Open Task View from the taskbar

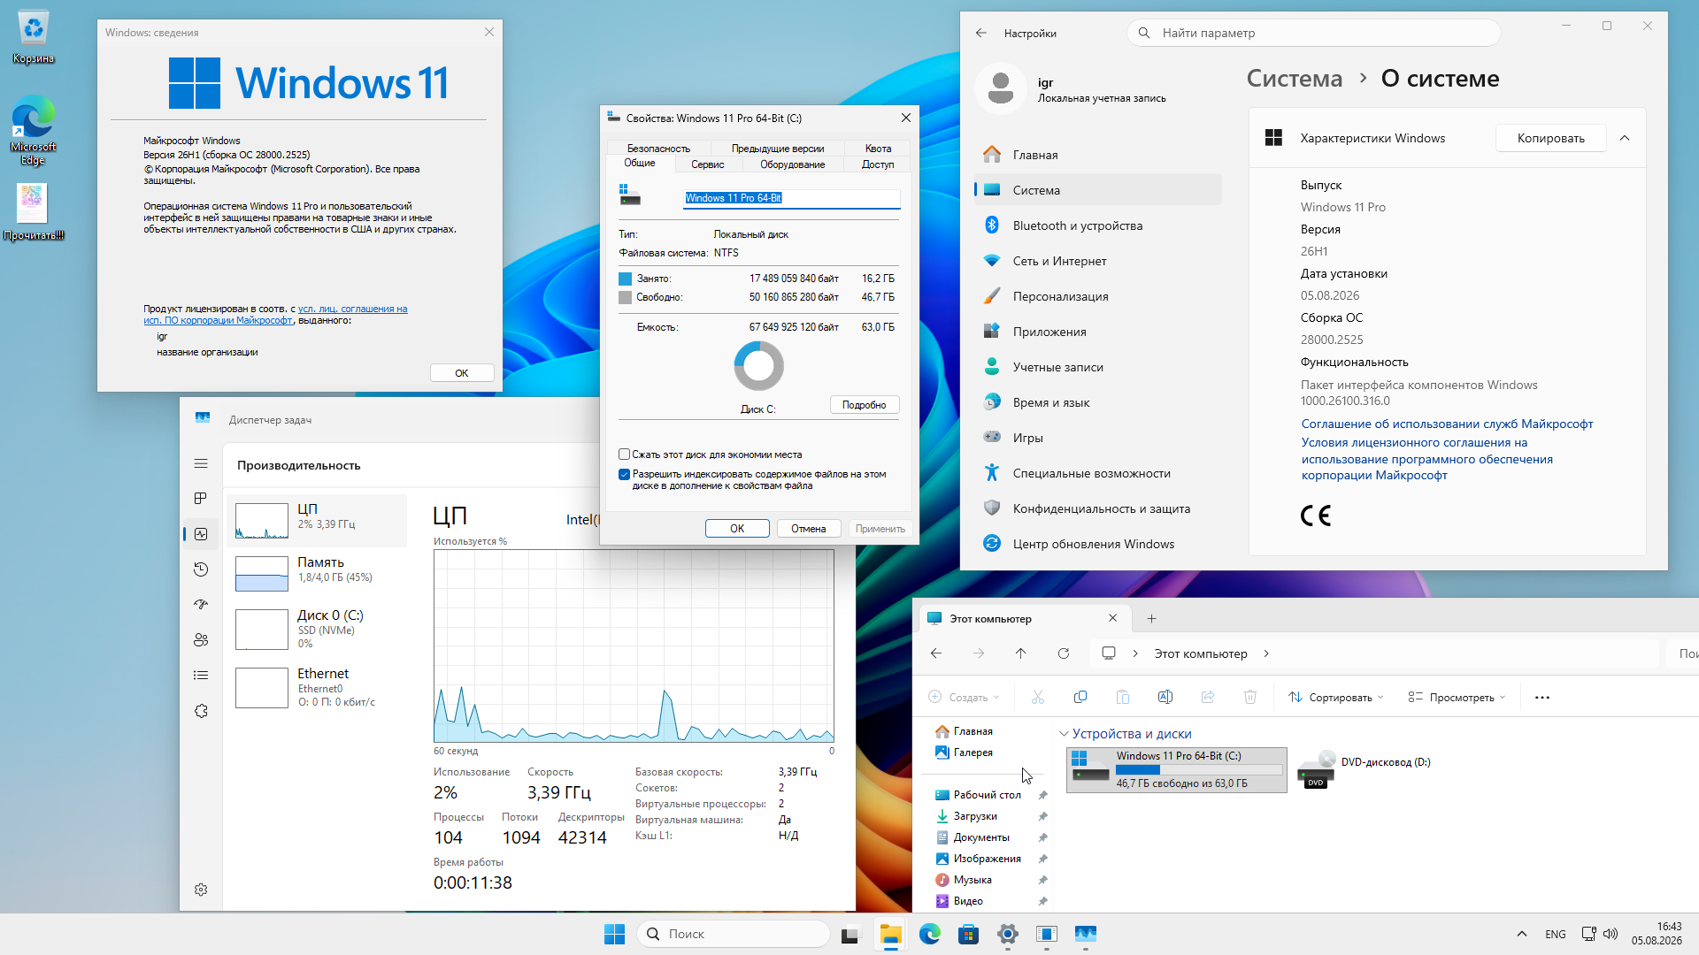tap(849, 934)
